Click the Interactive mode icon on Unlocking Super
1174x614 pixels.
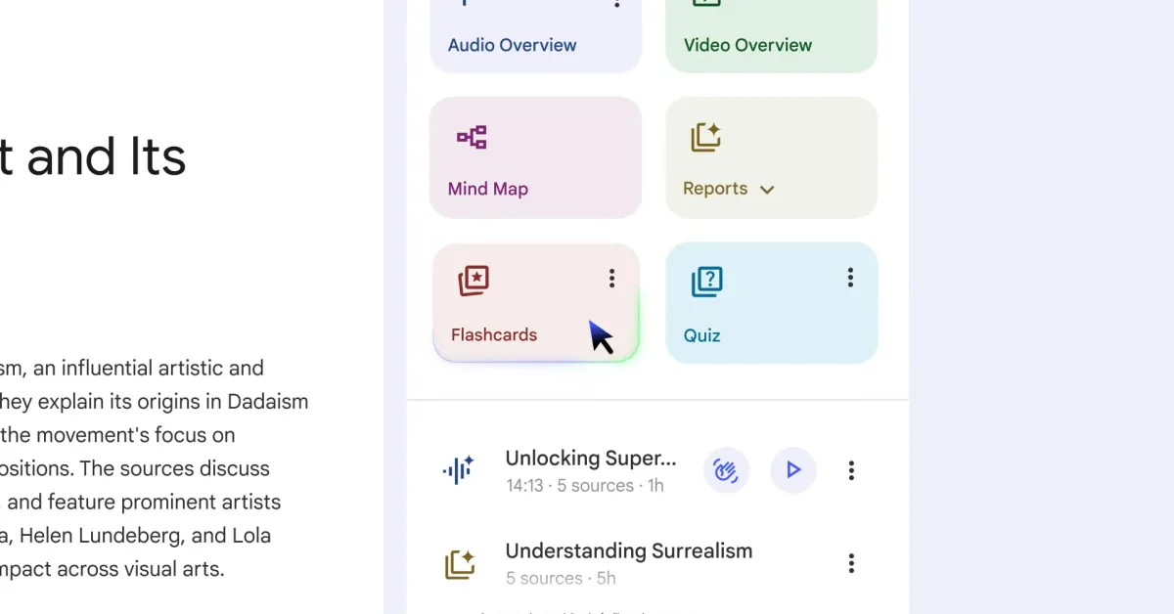pyautogui.click(x=726, y=470)
